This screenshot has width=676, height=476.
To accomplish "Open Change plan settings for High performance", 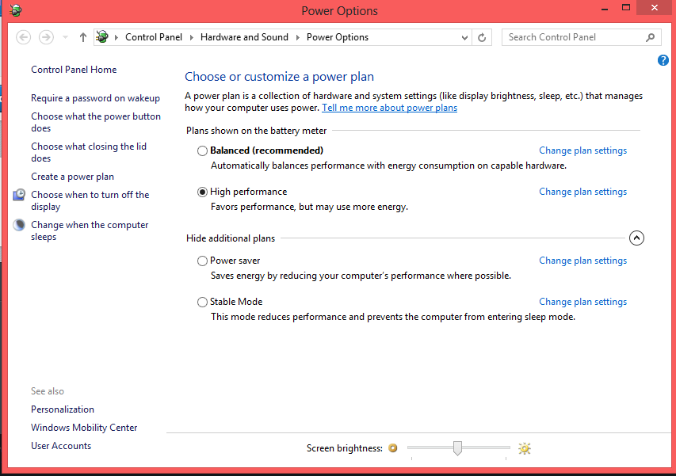I will 582,192.
